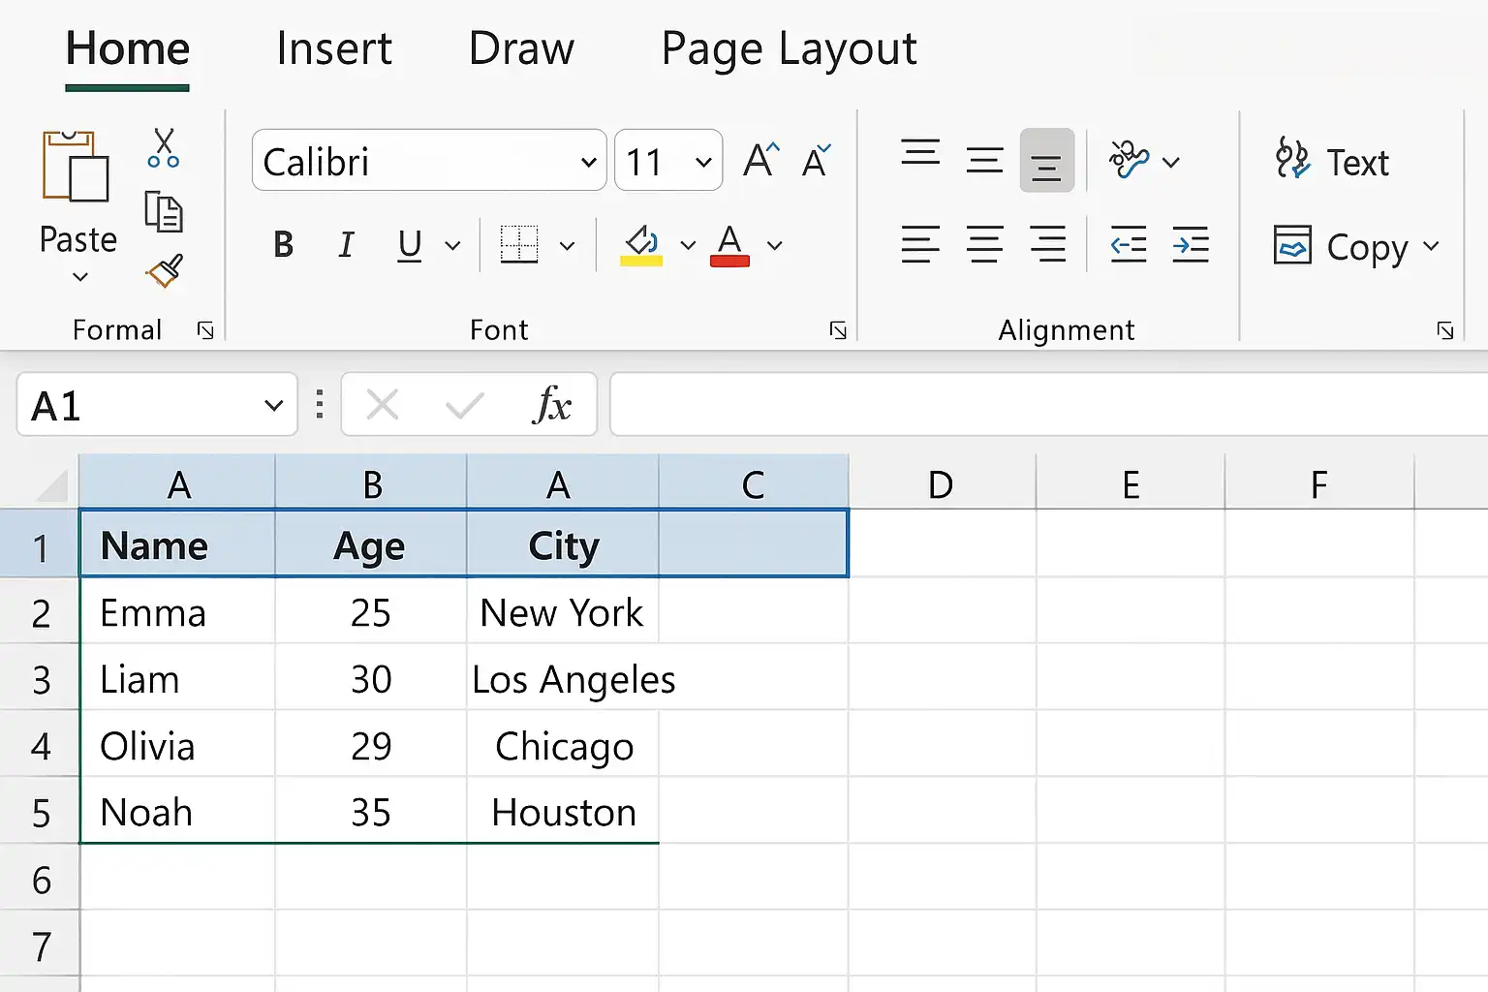
Task: Open the Page Layout tab
Action: [x=789, y=48]
